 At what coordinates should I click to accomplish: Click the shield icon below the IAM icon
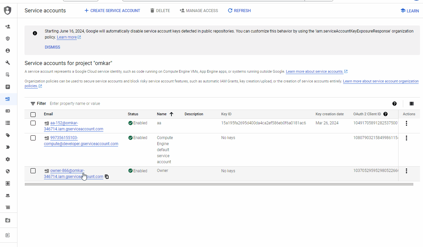[x=8, y=39]
